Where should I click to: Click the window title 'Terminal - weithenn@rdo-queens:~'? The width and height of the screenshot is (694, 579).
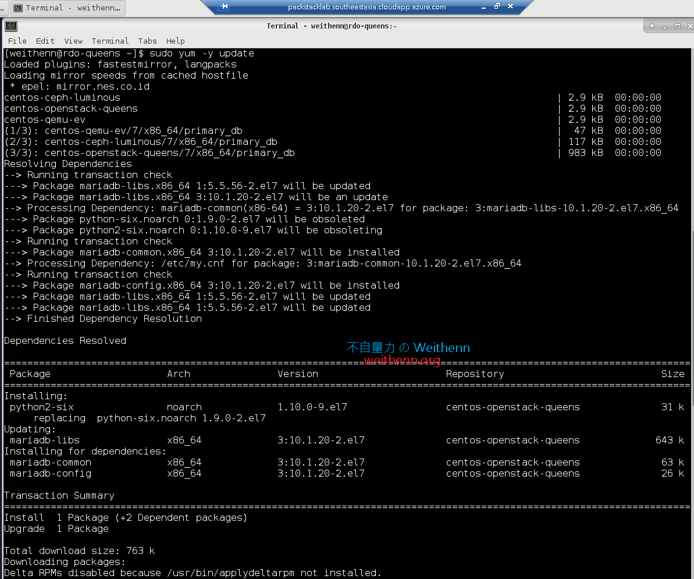[332, 26]
